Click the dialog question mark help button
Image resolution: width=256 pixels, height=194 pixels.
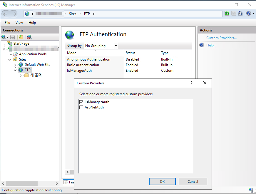[x=192, y=83]
